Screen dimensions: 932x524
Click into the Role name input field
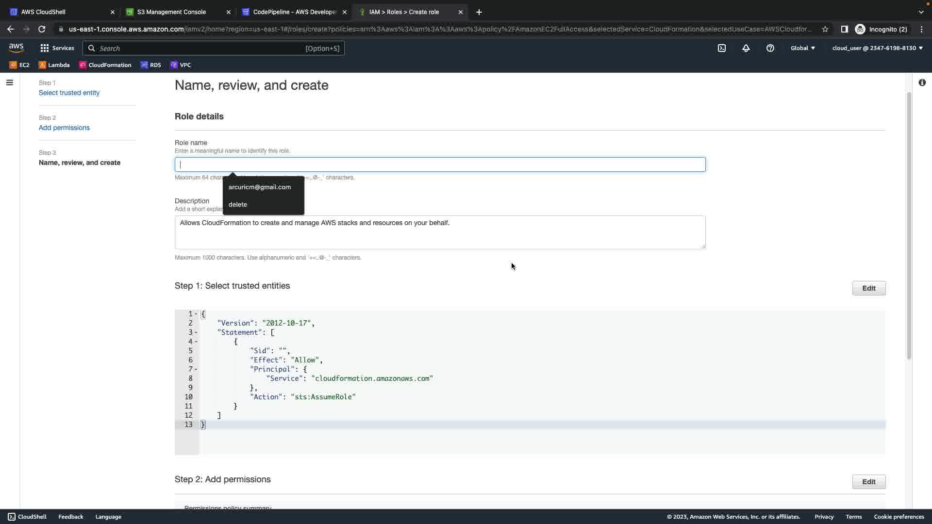point(440,164)
